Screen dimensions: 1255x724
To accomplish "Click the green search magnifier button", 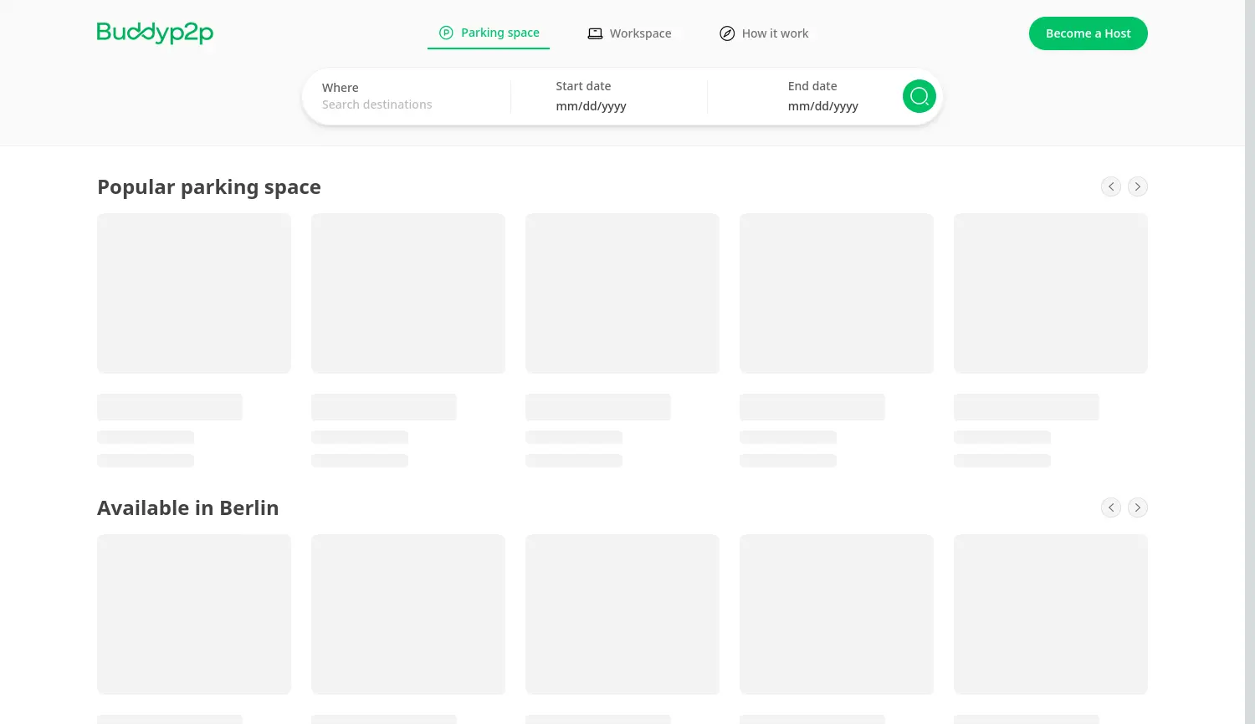I will coord(919,96).
